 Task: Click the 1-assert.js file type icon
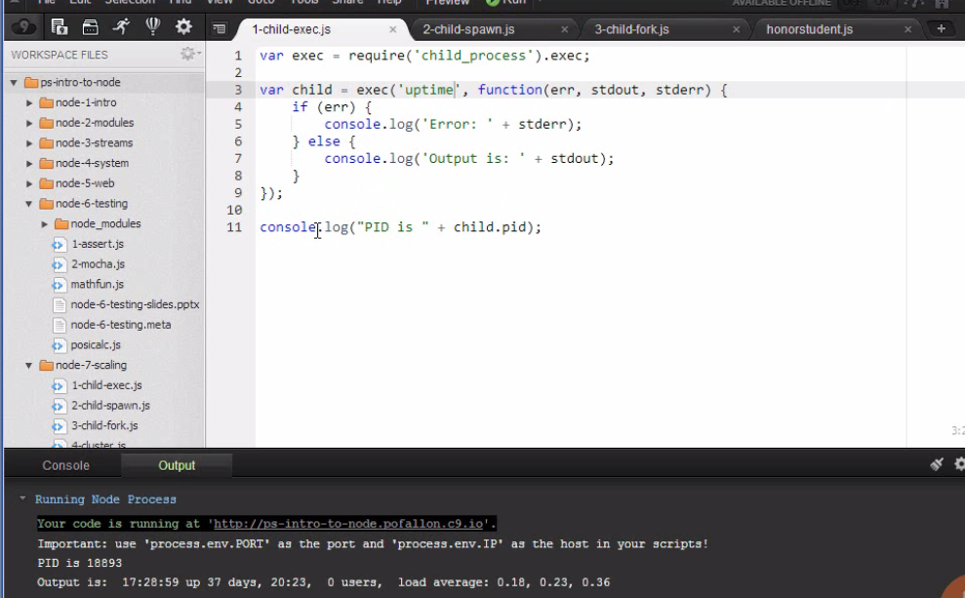point(59,244)
